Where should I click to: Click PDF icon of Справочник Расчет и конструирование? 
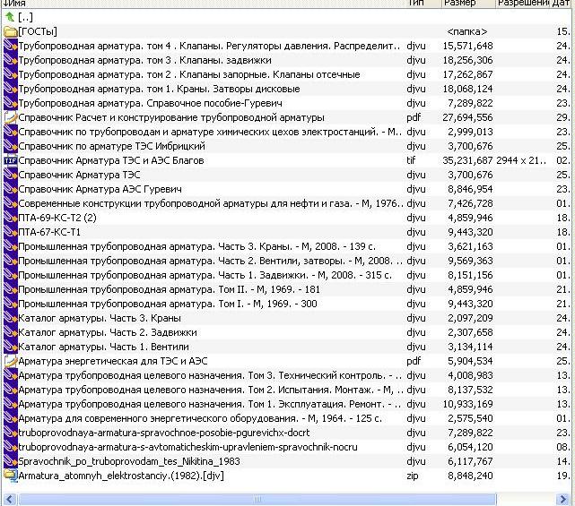click(11, 117)
